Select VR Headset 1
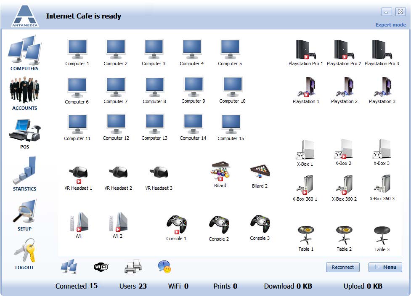 pos(78,178)
